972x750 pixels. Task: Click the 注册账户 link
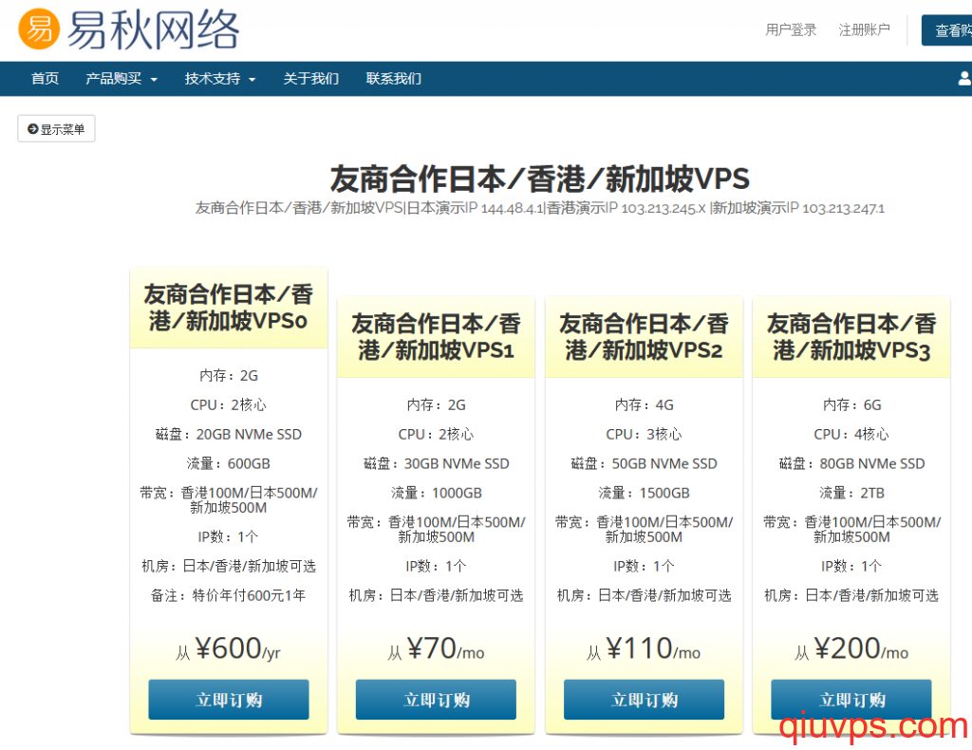coord(864,29)
